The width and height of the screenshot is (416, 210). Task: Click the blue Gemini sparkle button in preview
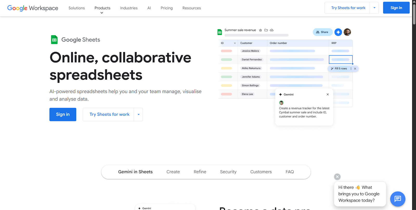point(338,32)
